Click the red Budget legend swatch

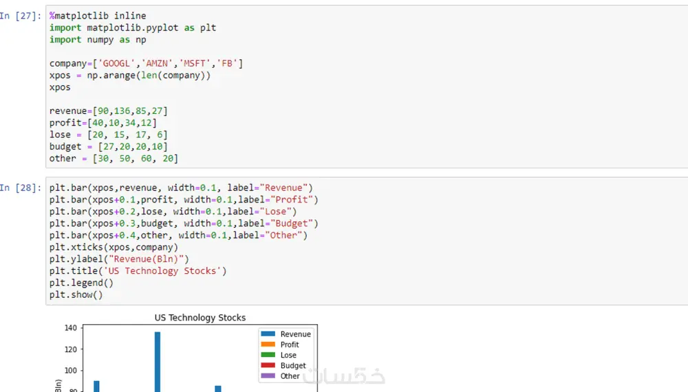pos(267,366)
